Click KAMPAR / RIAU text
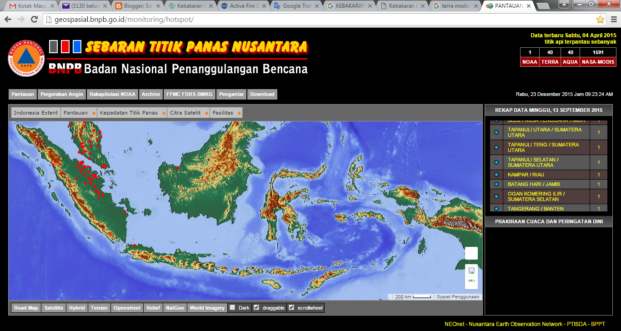Image resolution: width=621 pixels, height=331 pixels. coord(526,175)
